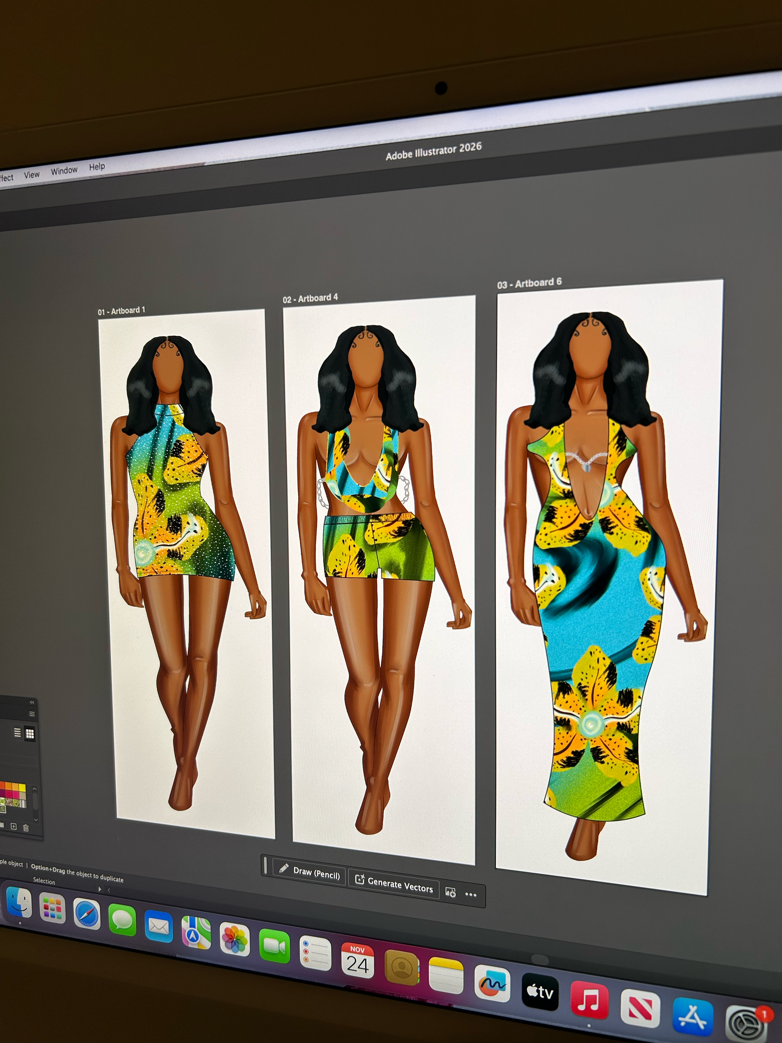This screenshot has height=1043, width=782.
Task: Pick the yellow color swatch
Action: 23,788
